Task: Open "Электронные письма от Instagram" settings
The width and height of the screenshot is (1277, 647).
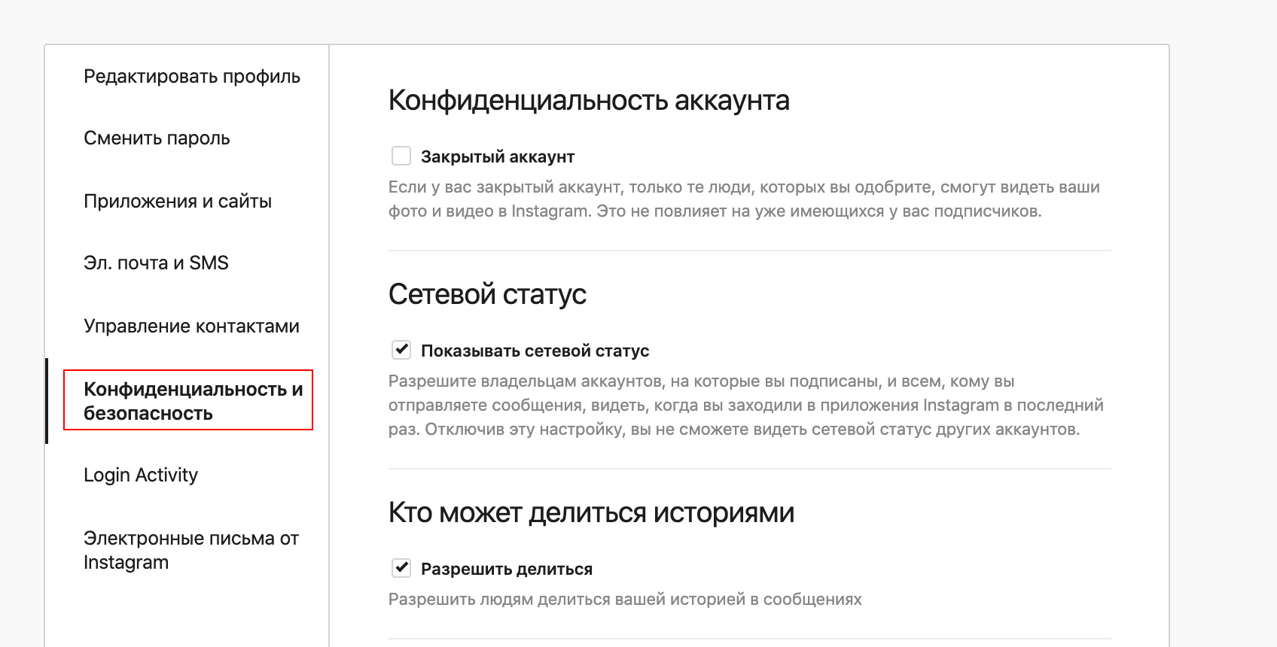Action: pos(190,550)
